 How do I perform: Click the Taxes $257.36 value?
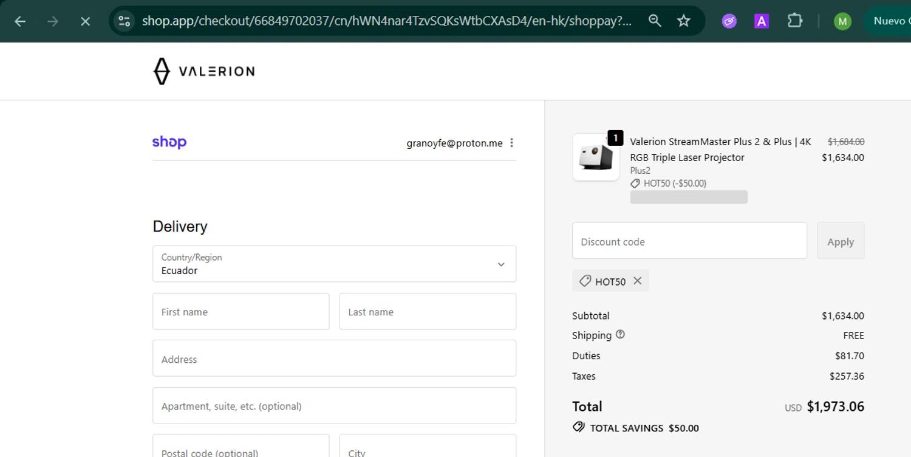tap(847, 376)
